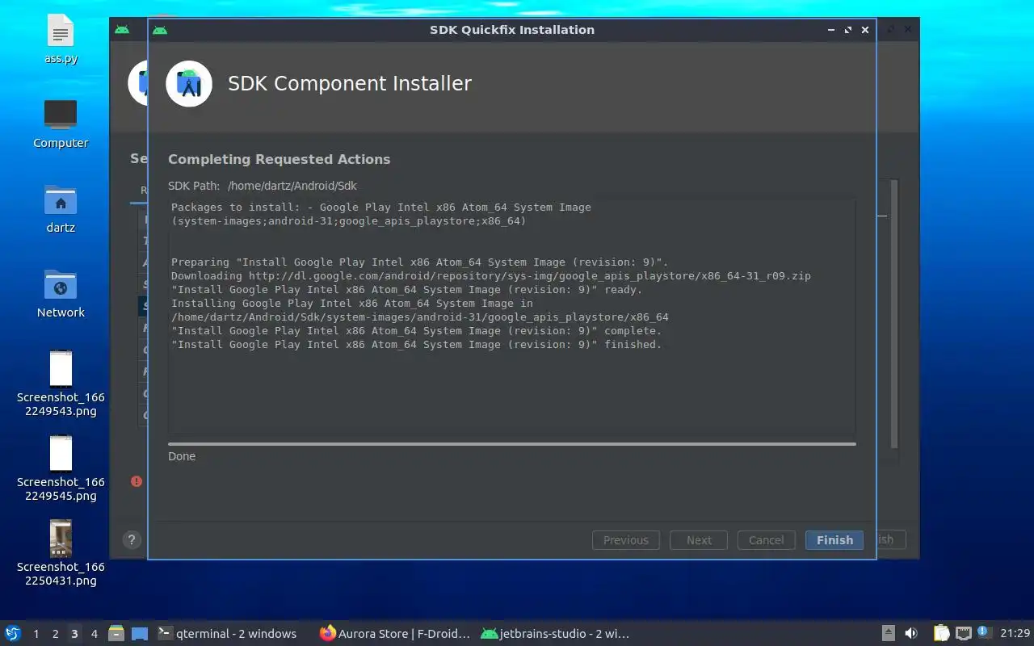This screenshot has height=646, width=1034.
Task: Open the Network desktop icon
Action: 61,294
